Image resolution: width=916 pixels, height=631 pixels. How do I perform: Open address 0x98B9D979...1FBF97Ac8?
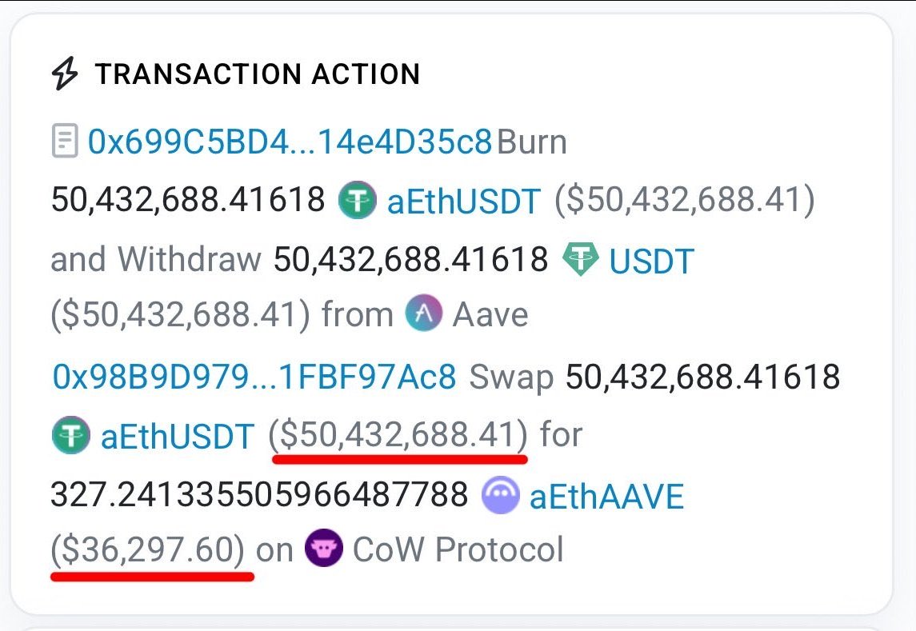pyautogui.click(x=254, y=376)
